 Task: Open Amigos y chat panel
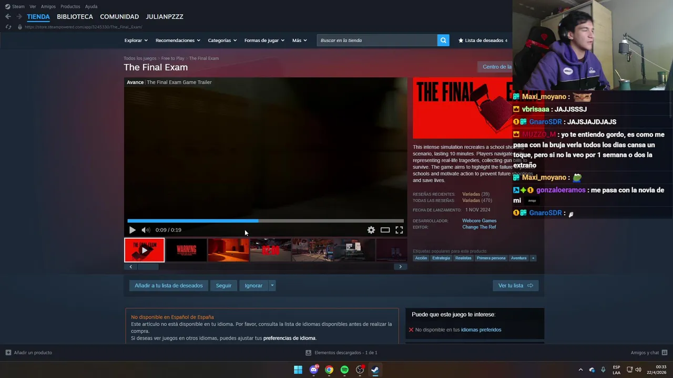(649, 353)
